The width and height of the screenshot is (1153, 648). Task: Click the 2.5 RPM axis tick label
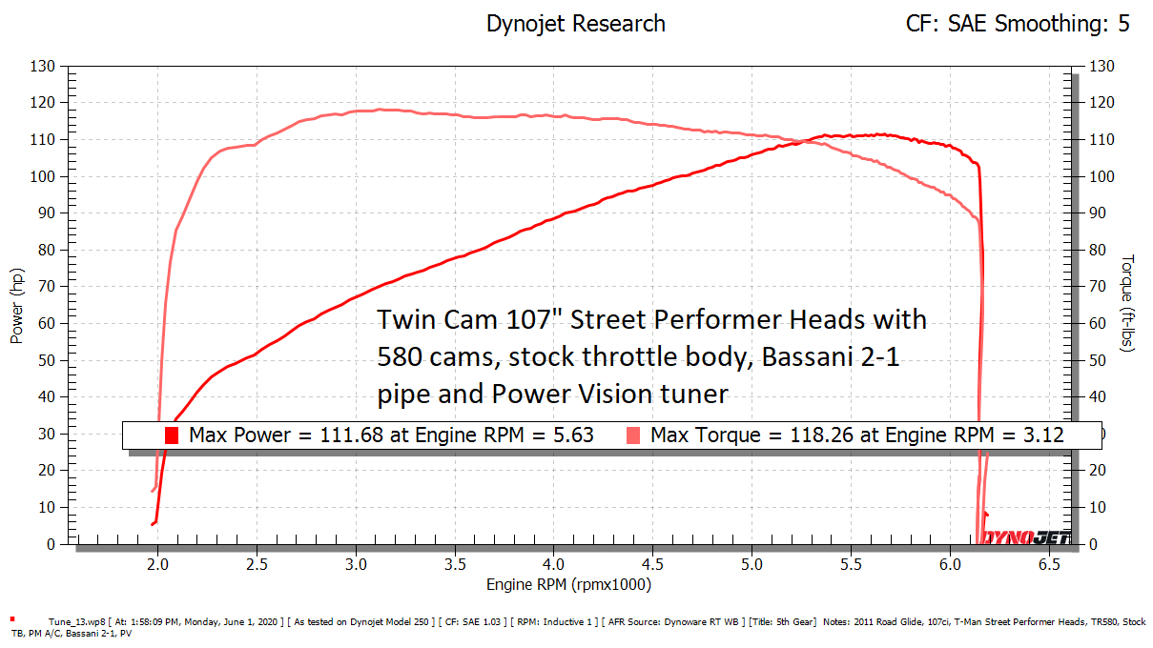[257, 565]
